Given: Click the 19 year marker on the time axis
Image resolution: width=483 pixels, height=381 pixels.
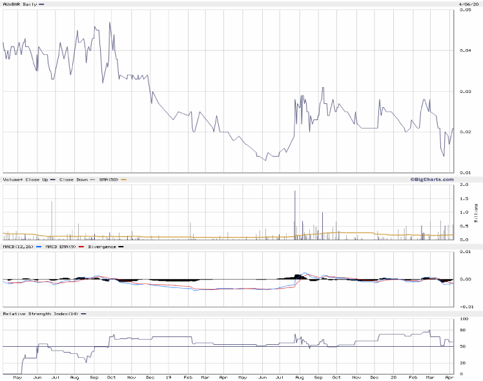Looking at the screenshot, I should point(169,376).
